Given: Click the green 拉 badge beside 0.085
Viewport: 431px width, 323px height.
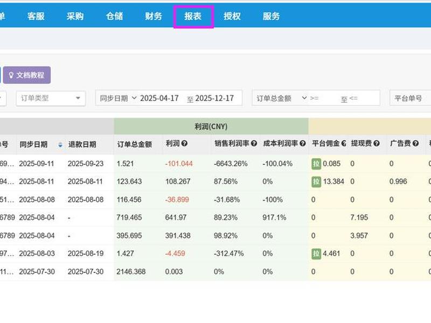Looking at the screenshot, I should coord(316,164).
